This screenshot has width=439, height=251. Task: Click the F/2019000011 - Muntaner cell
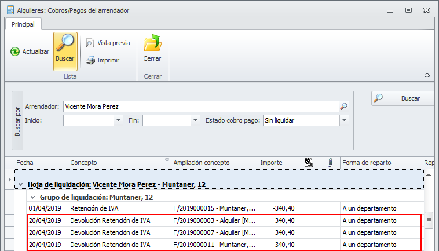[214, 245]
